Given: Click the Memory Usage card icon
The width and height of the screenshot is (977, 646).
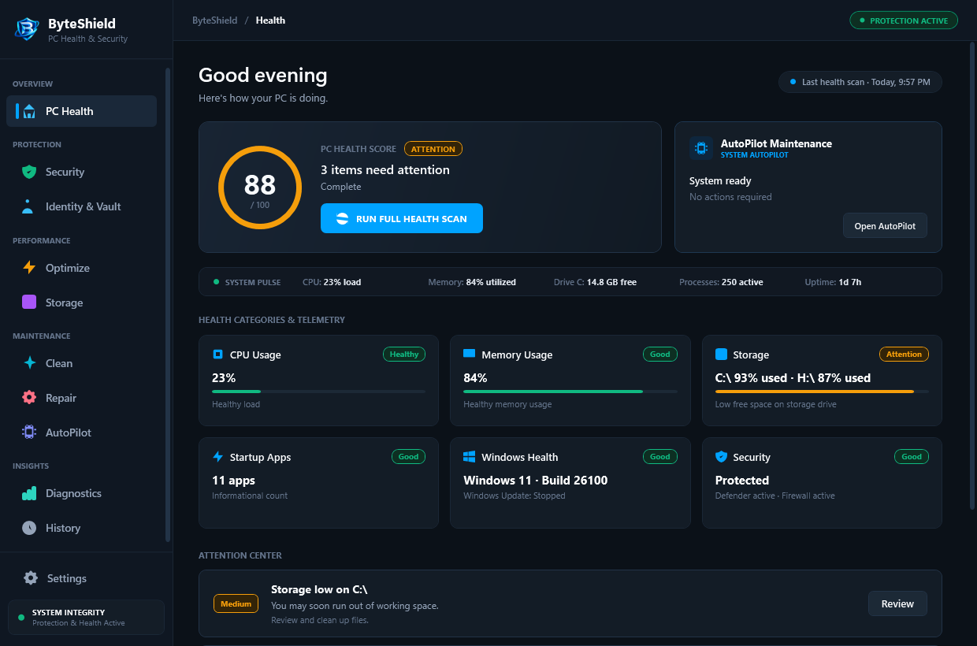Looking at the screenshot, I should (x=470, y=355).
